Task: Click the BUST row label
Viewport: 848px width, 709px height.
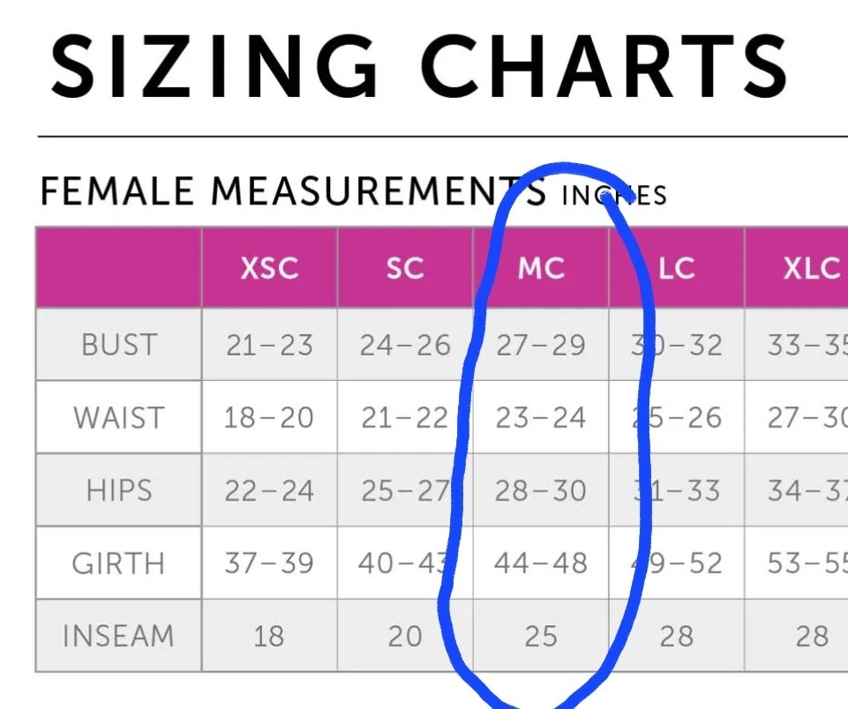Action: (119, 345)
